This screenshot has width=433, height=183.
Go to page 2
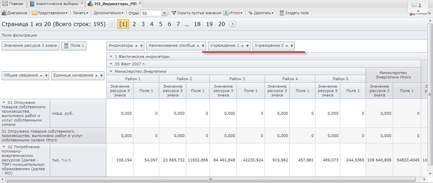[x=134, y=24]
